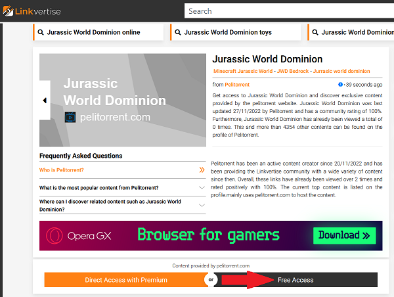This screenshot has width=394, height=297.
Task: Click "Direct Access with Premium" button
Action: tap(126, 280)
